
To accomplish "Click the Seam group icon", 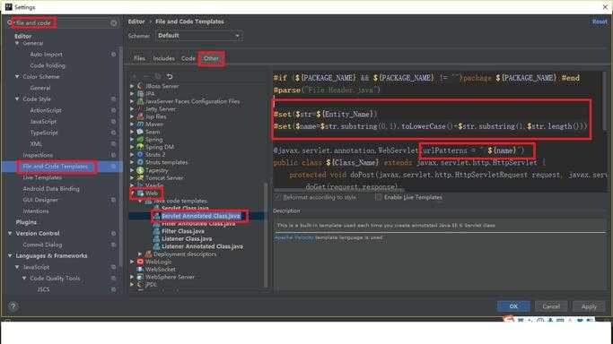I will [x=140, y=132].
